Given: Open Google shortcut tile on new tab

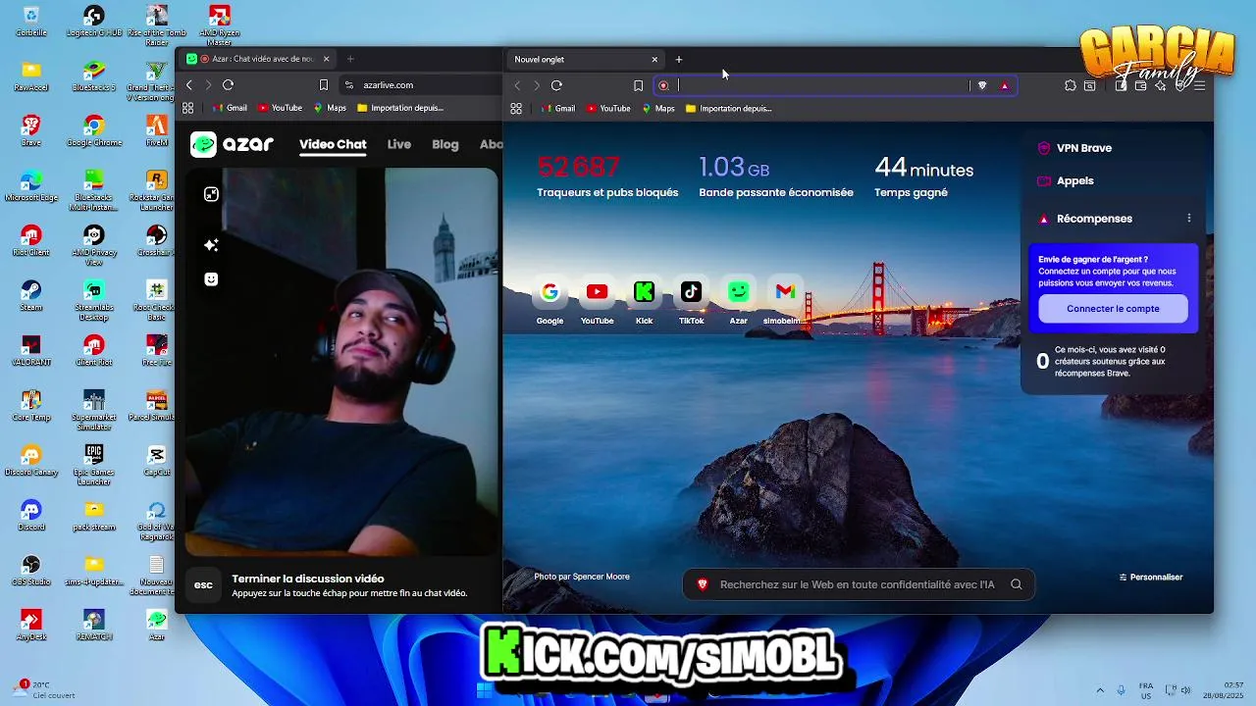Looking at the screenshot, I should click(549, 301).
